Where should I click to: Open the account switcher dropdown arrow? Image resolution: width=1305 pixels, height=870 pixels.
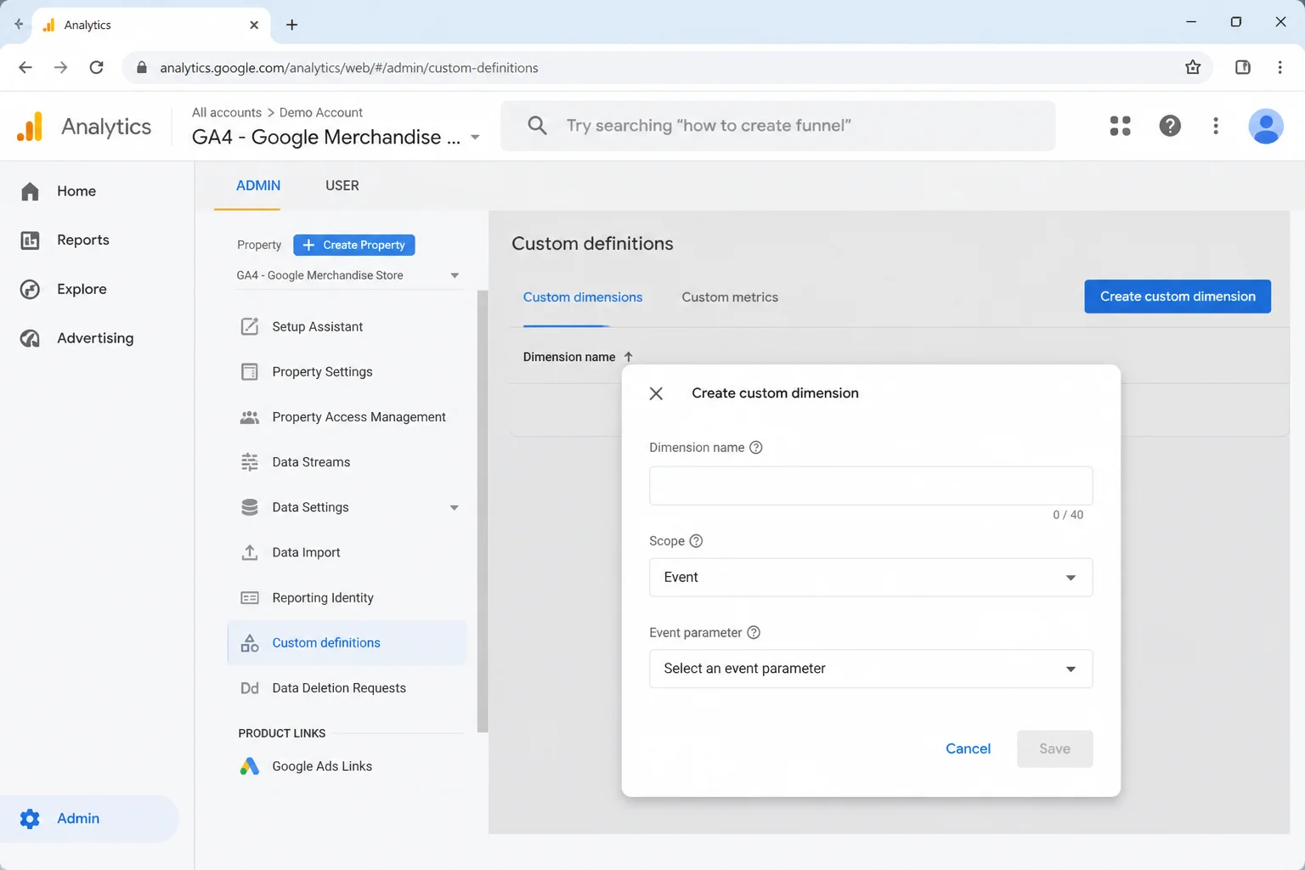(x=475, y=138)
